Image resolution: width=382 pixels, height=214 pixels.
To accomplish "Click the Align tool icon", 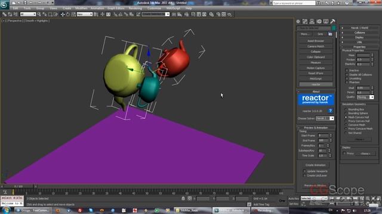I will (180, 14).
